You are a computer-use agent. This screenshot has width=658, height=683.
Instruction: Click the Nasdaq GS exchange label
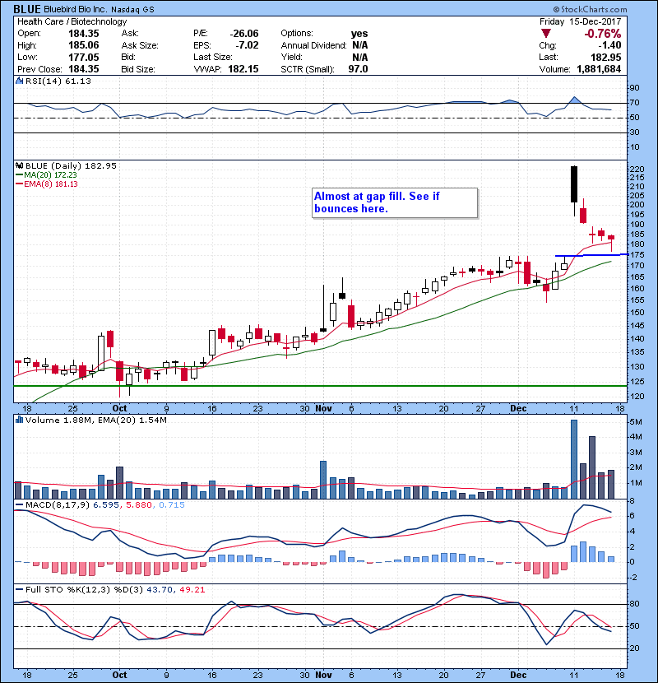point(132,10)
